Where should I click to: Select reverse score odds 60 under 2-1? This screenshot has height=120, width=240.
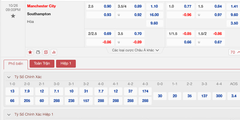click(x=42, y=101)
